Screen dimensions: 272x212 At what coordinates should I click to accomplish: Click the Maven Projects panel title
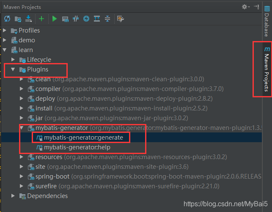(22, 7)
